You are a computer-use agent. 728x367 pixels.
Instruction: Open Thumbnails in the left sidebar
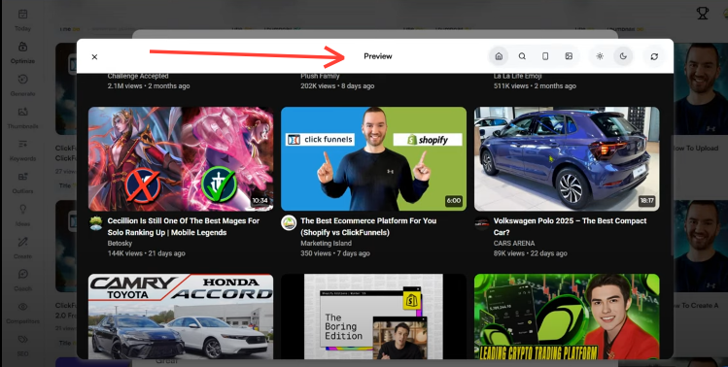pyautogui.click(x=22, y=117)
